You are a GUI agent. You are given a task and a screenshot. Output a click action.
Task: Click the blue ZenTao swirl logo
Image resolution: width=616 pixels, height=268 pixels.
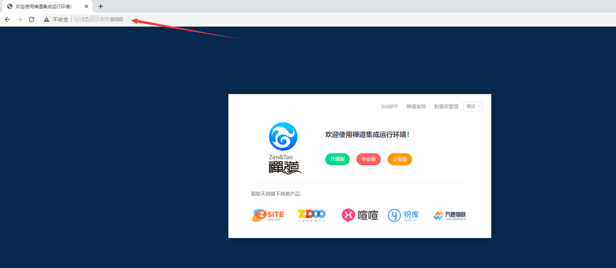point(283,136)
